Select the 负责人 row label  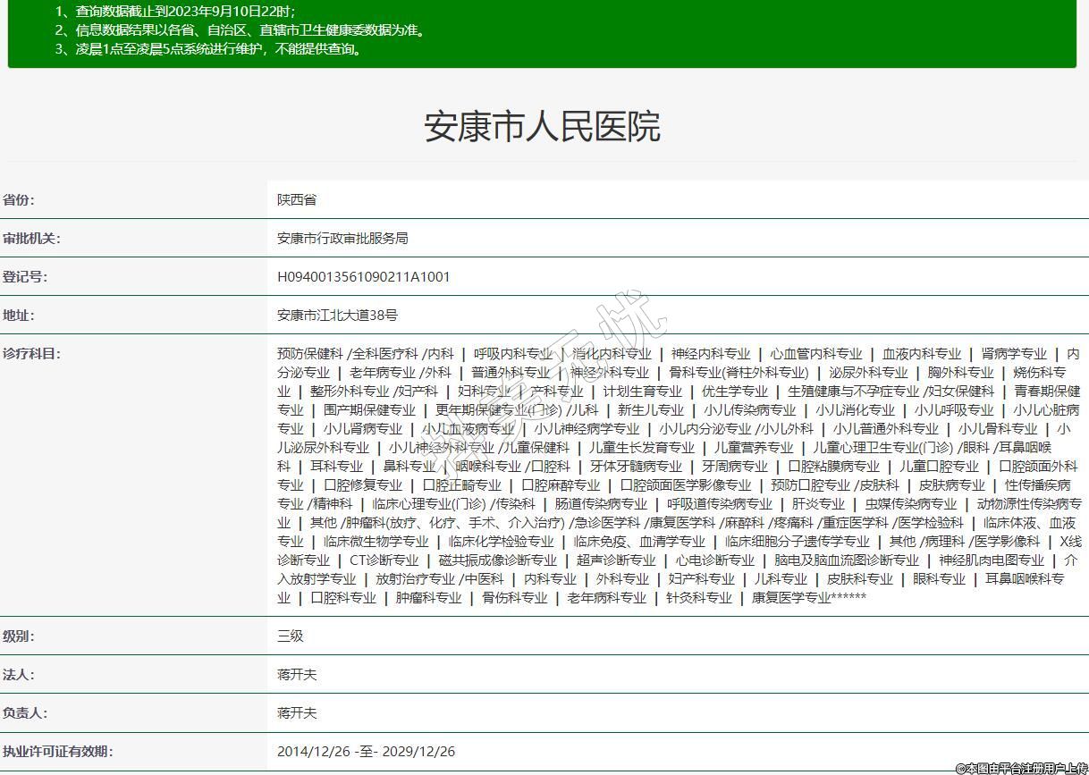(x=25, y=713)
